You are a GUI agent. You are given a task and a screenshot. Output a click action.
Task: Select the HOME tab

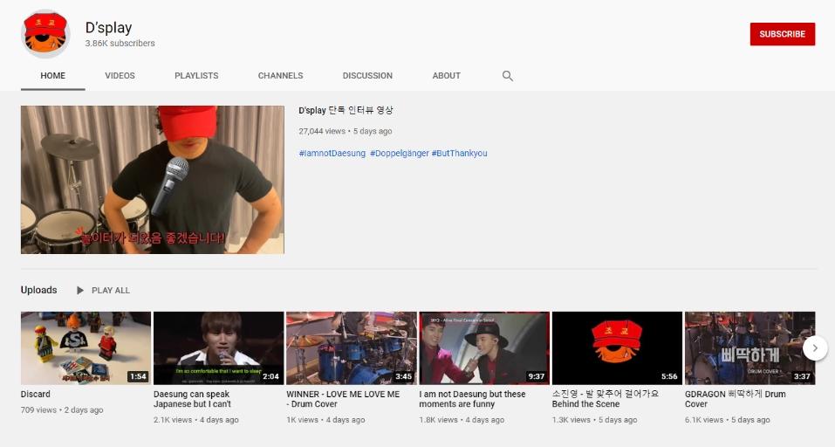point(52,76)
